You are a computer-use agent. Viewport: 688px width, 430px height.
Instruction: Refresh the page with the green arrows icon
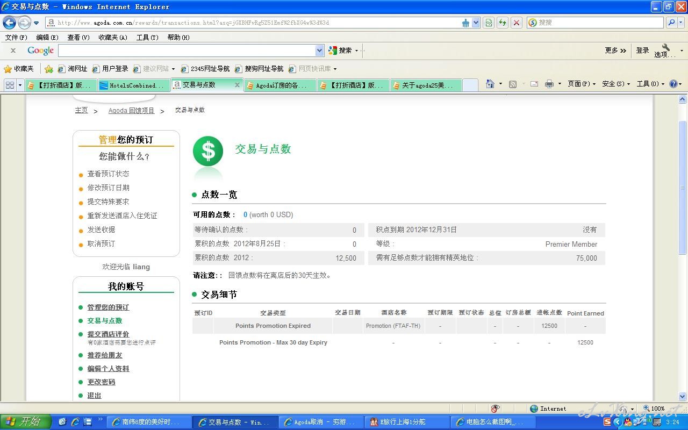(503, 23)
